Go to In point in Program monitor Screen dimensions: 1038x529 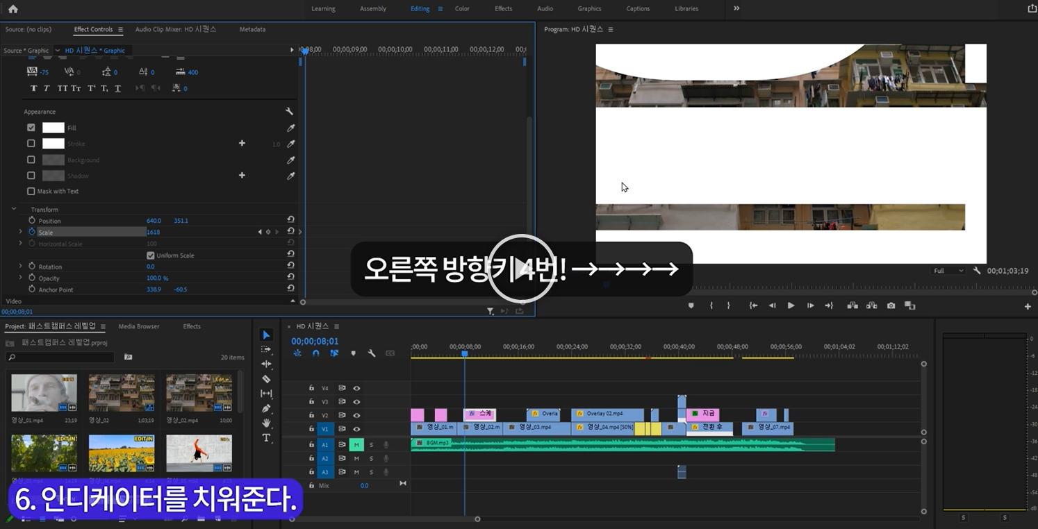pos(753,305)
